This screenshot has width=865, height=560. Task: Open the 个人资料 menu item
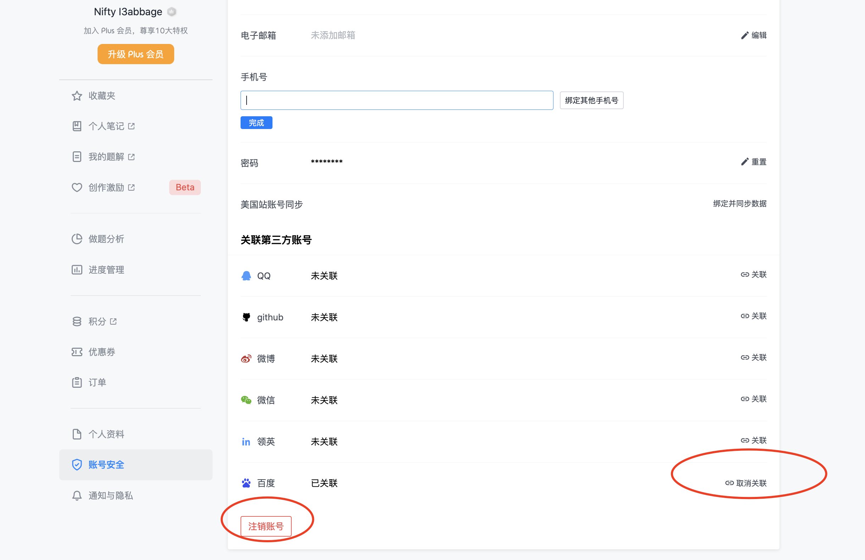click(x=106, y=434)
